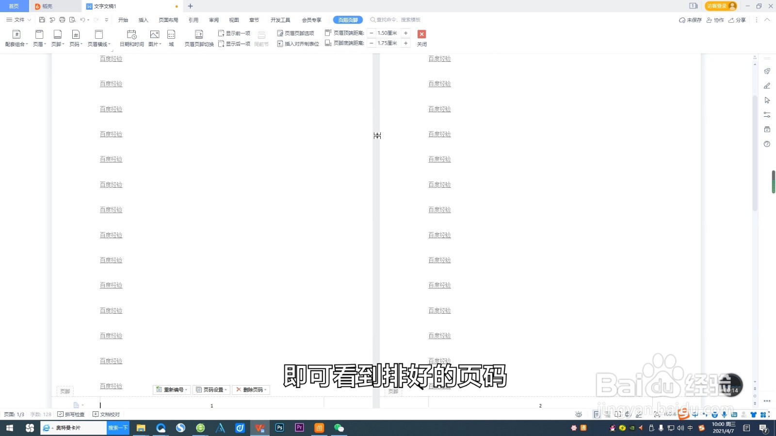
Task: Click the print icon in the quick toolbar
Action: point(62,20)
